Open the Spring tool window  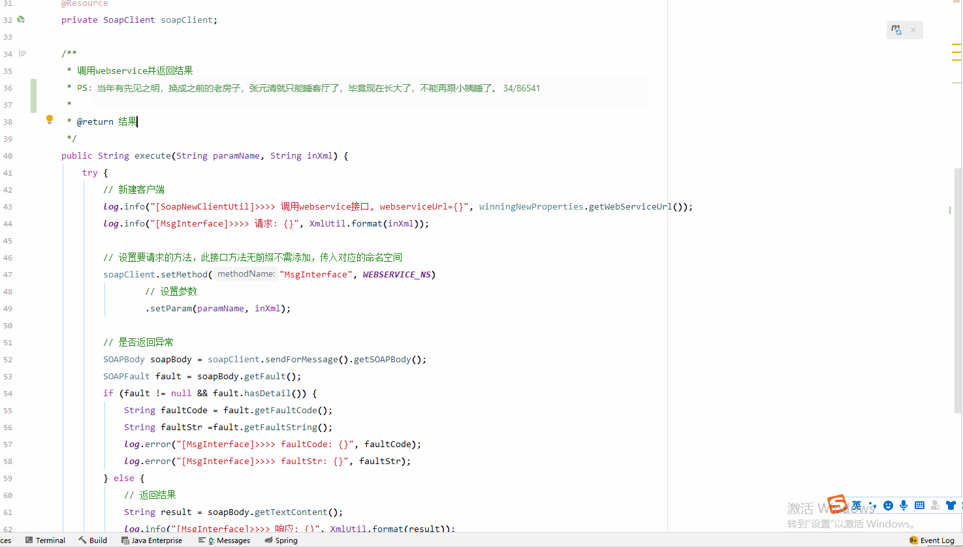[x=281, y=540]
